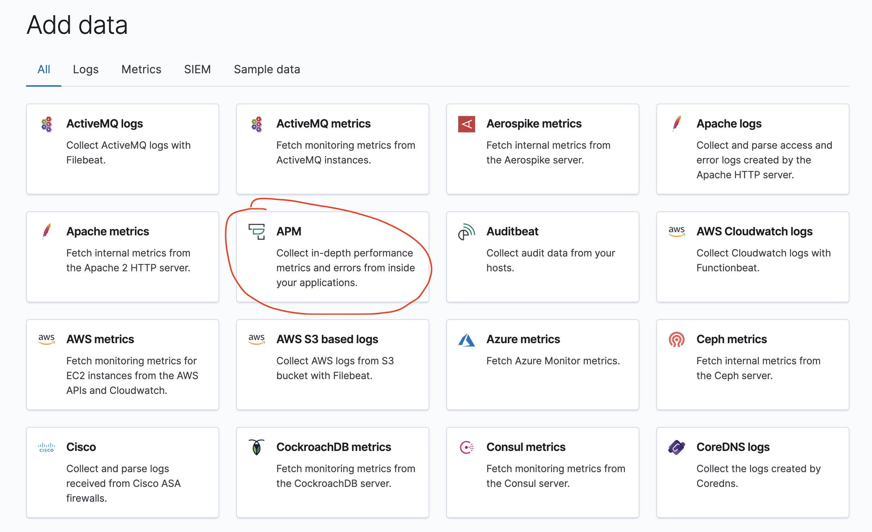Open the Metrics tab
The image size is (872, 532).
click(x=141, y=69)
